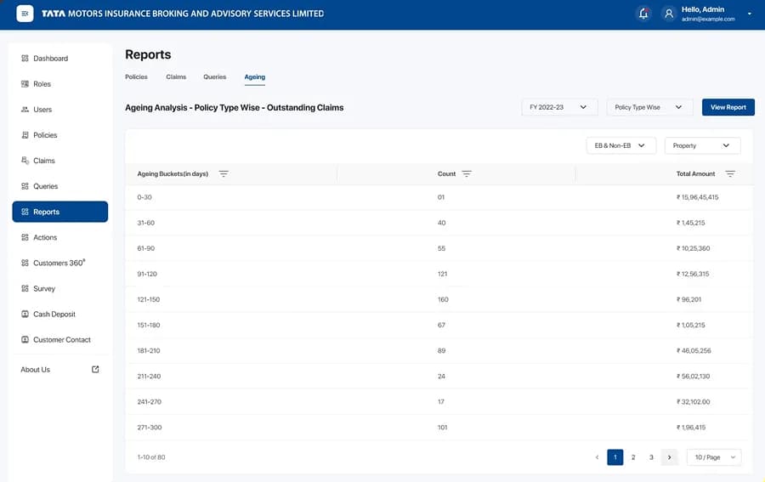The height and width of the screenshot is (482, 765).
Task: Go to page 2
Action: [x=633, y=457]
